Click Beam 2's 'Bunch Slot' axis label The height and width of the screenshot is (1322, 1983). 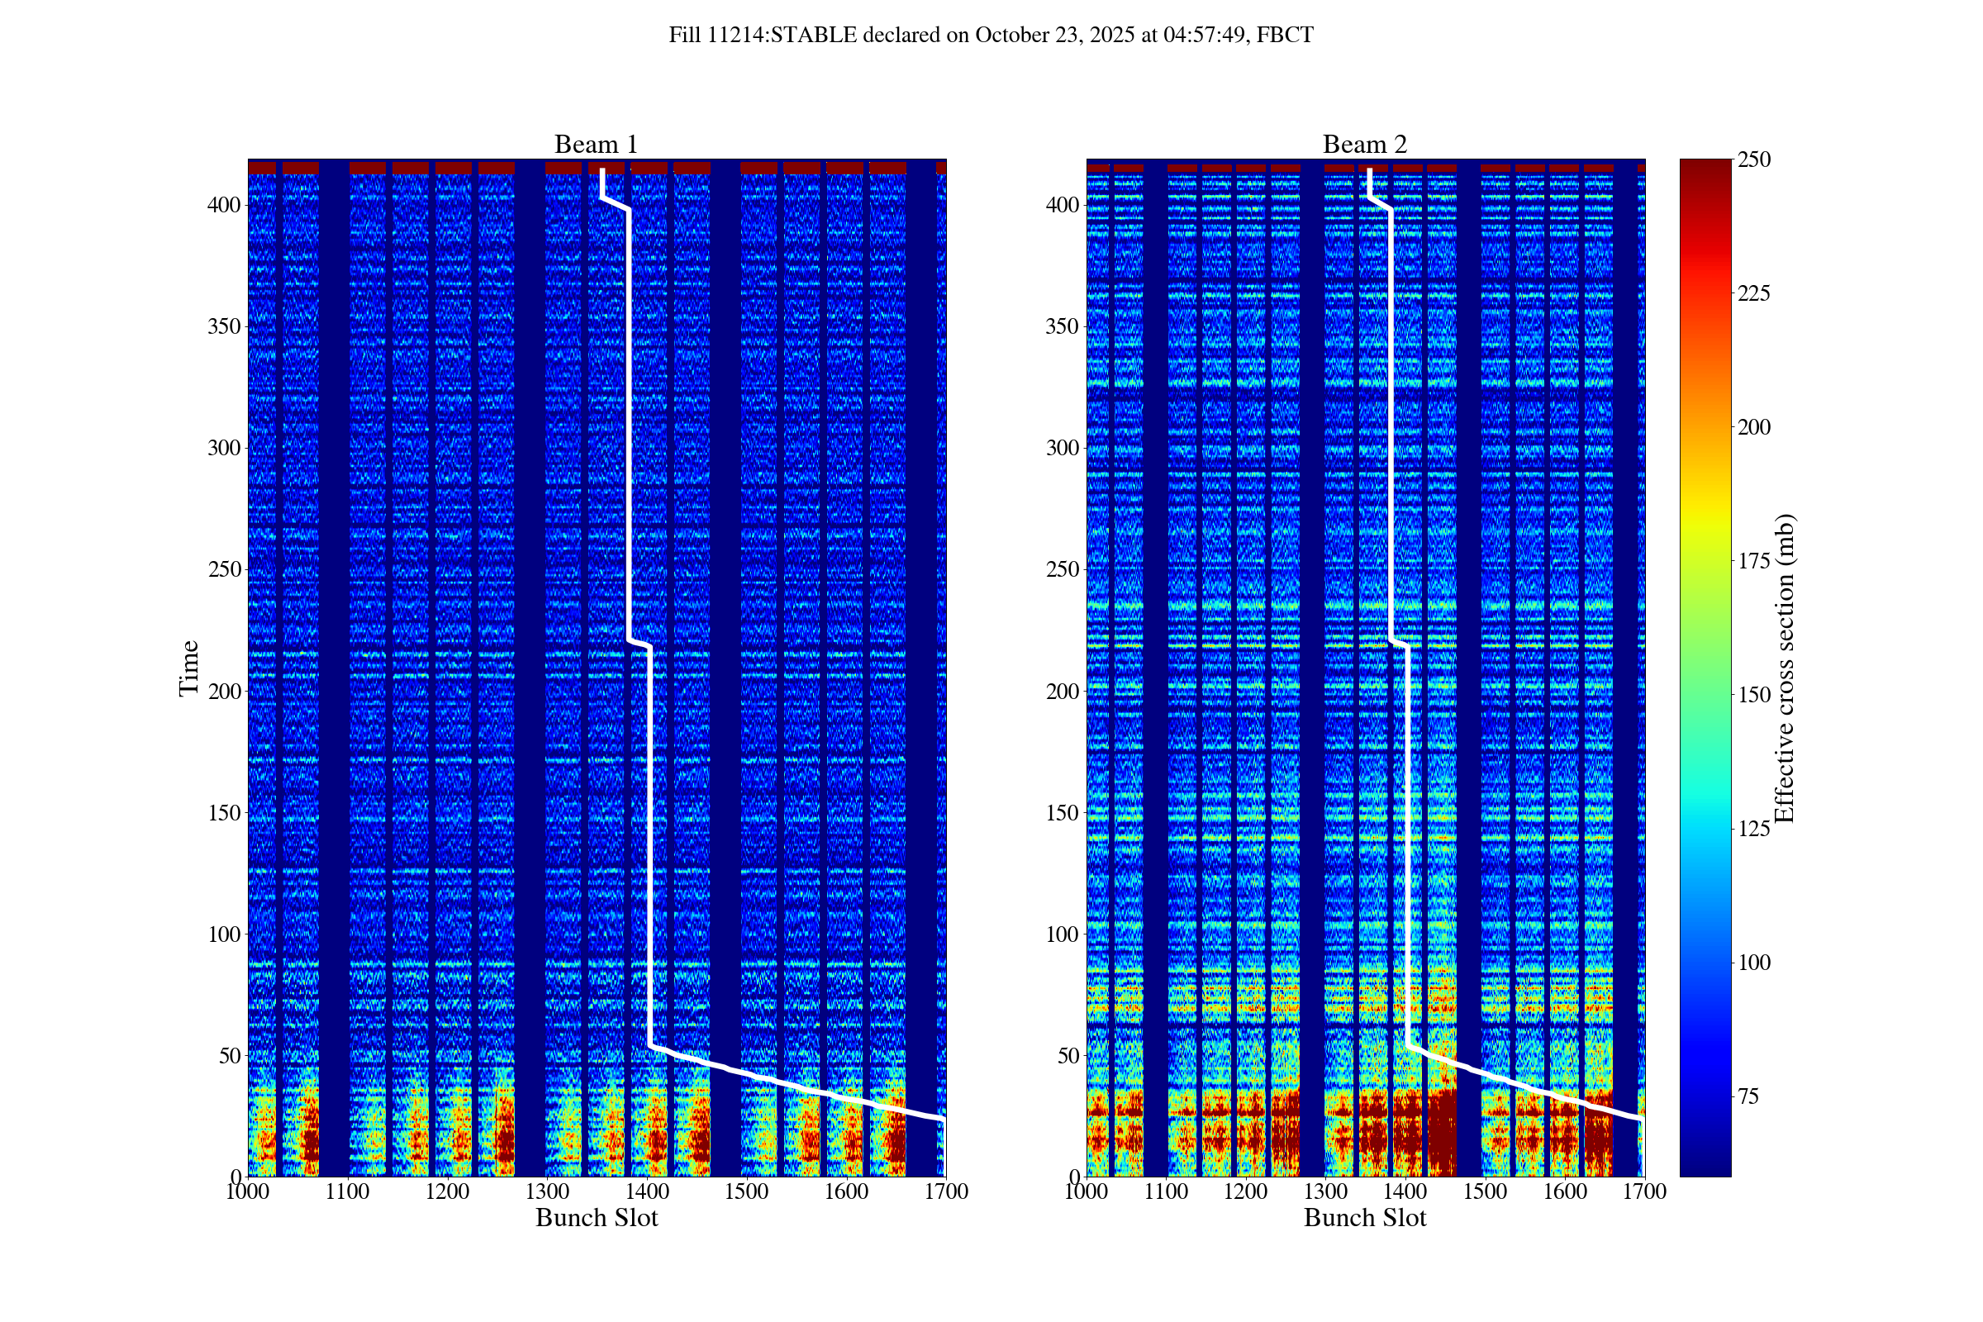tap(1364, 1217)
